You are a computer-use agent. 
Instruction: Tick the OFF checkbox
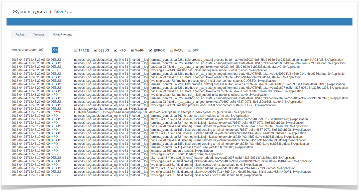pyautogui.click(x=190, y=50)
